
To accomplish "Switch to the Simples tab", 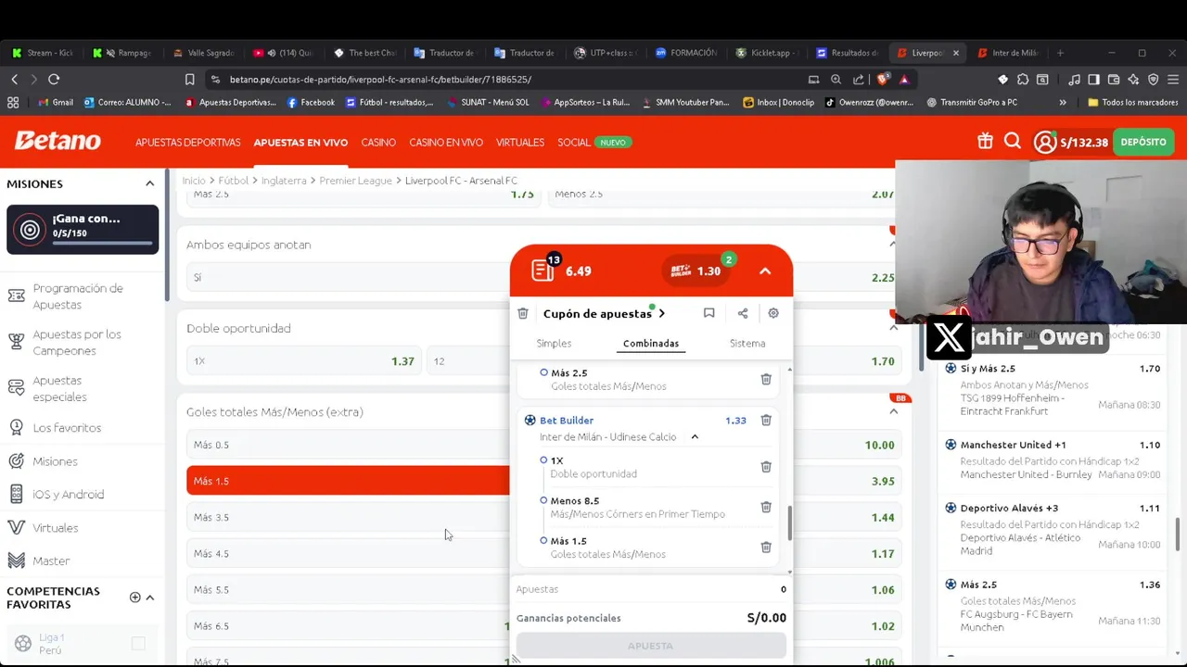I will (554, 344).
